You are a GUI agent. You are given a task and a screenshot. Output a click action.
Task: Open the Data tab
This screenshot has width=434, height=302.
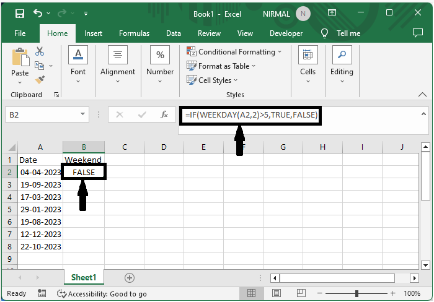(174, 33)
